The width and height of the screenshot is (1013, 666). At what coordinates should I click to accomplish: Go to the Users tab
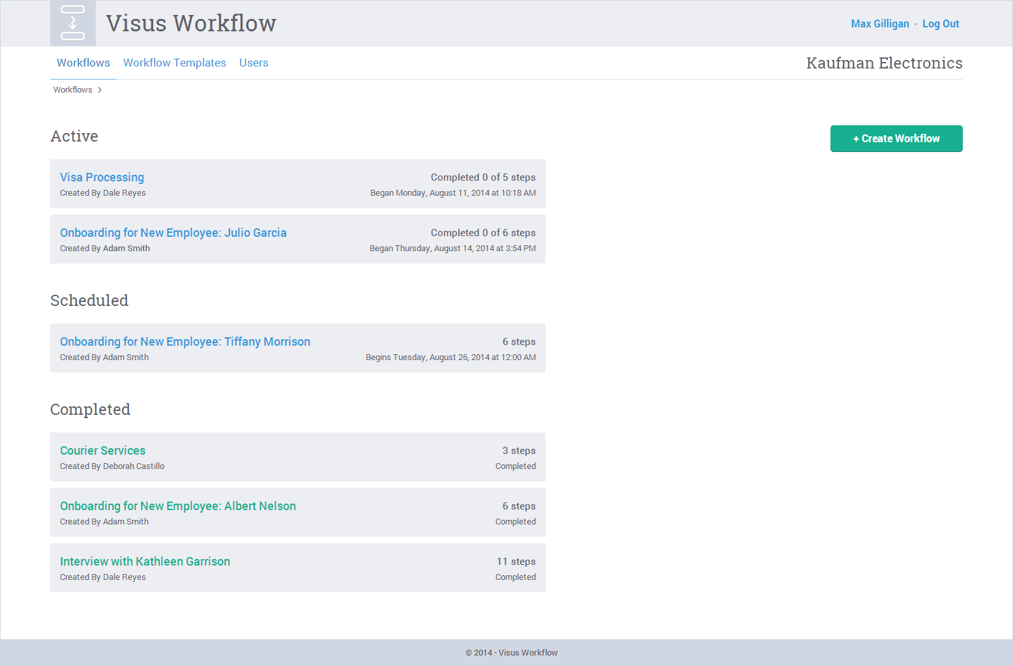pos(254,63)
